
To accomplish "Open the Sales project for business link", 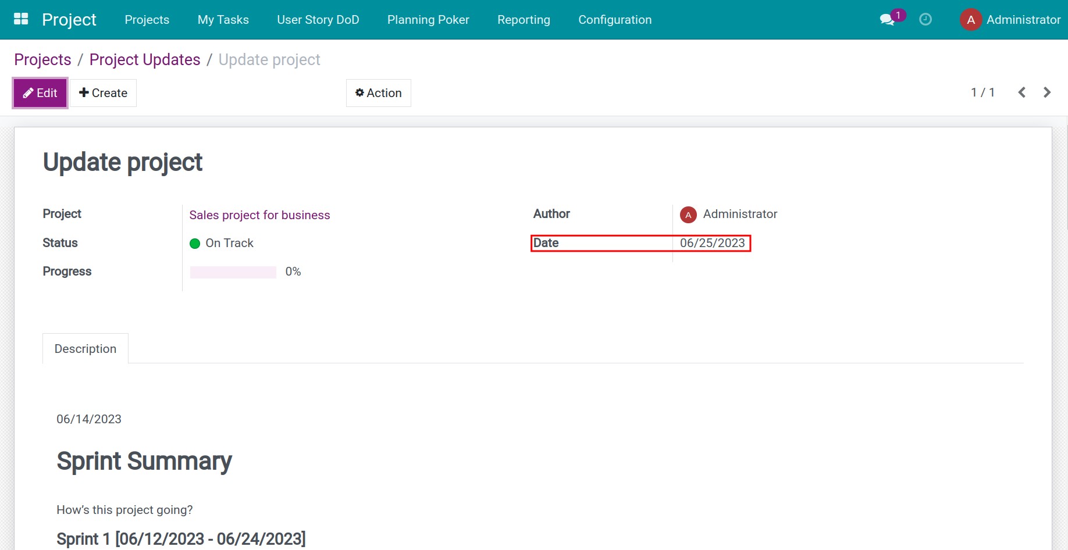I will tap(259, 215).
